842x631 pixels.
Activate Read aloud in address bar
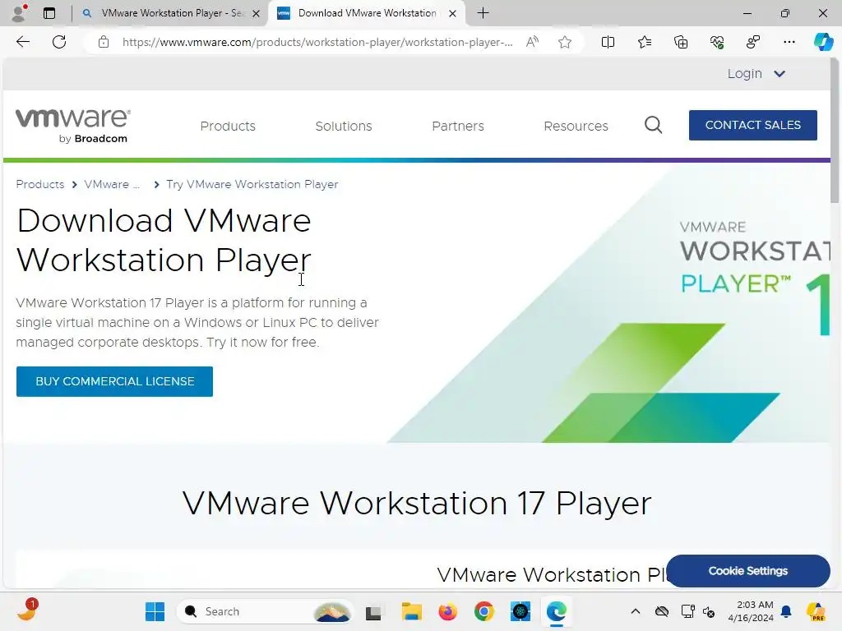coord(532,42)
